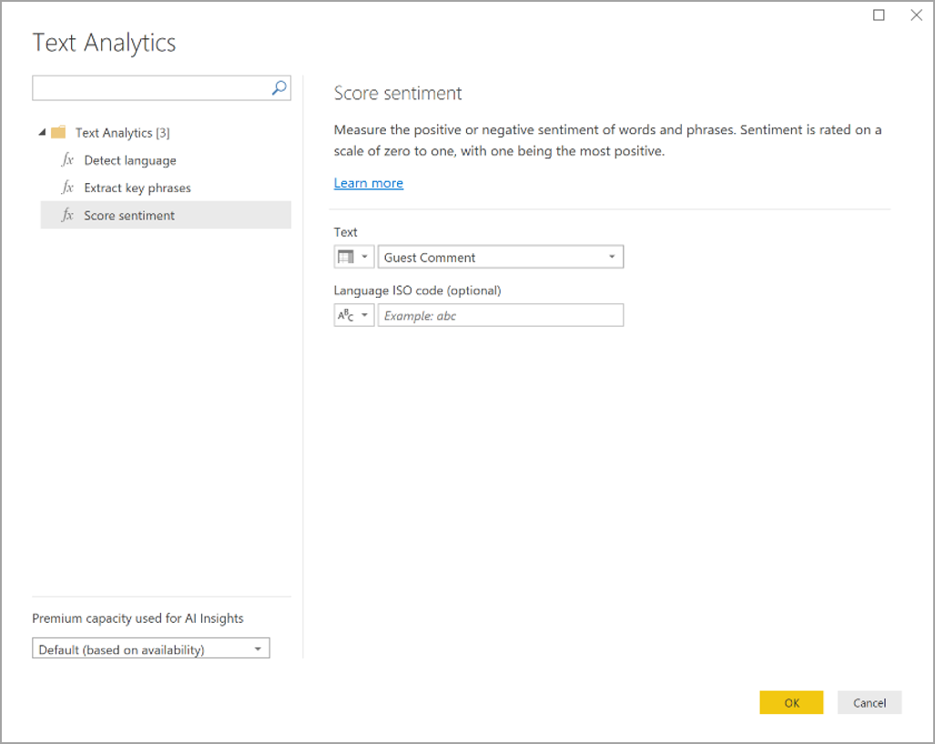Open the ABC type selector for language code
The image size is (935, 744).
pyautogui.click(x=353, y=315)
